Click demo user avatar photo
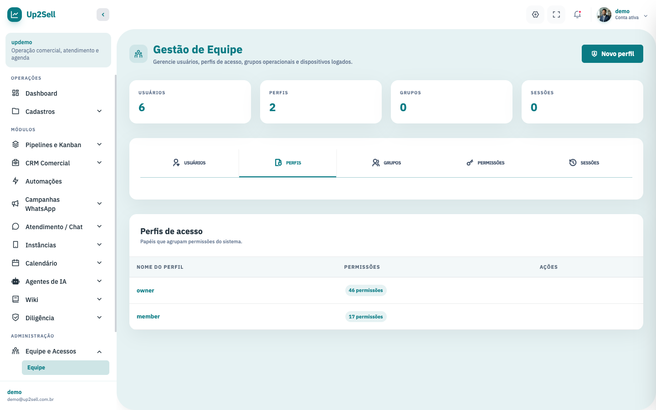Viewport: 656px width, 410px height. [604, 15]
